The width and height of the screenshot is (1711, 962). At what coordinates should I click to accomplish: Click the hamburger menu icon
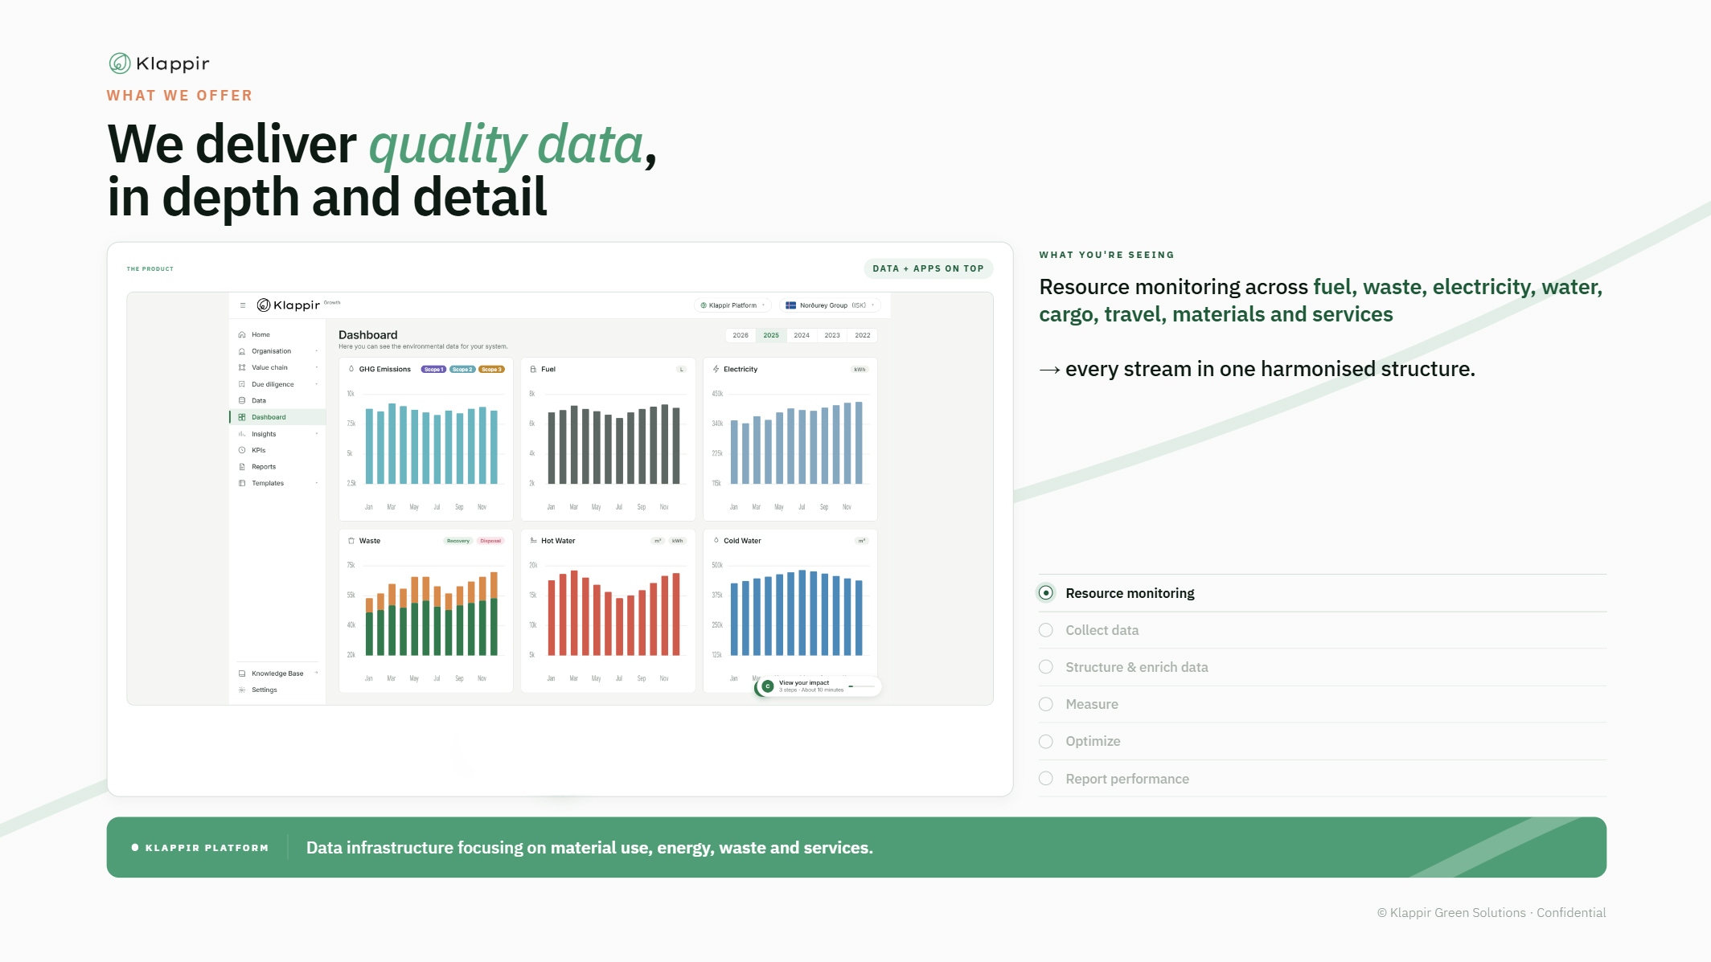coord(242,305)
